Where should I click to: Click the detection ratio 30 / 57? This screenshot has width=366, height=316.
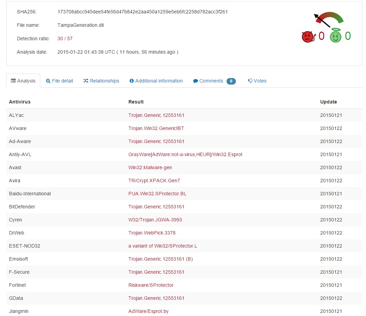(65, 39)
